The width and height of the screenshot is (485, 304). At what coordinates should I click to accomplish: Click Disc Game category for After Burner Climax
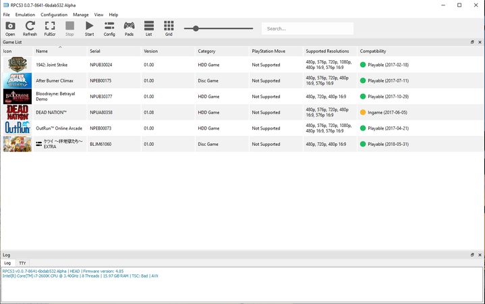point(208,80)
